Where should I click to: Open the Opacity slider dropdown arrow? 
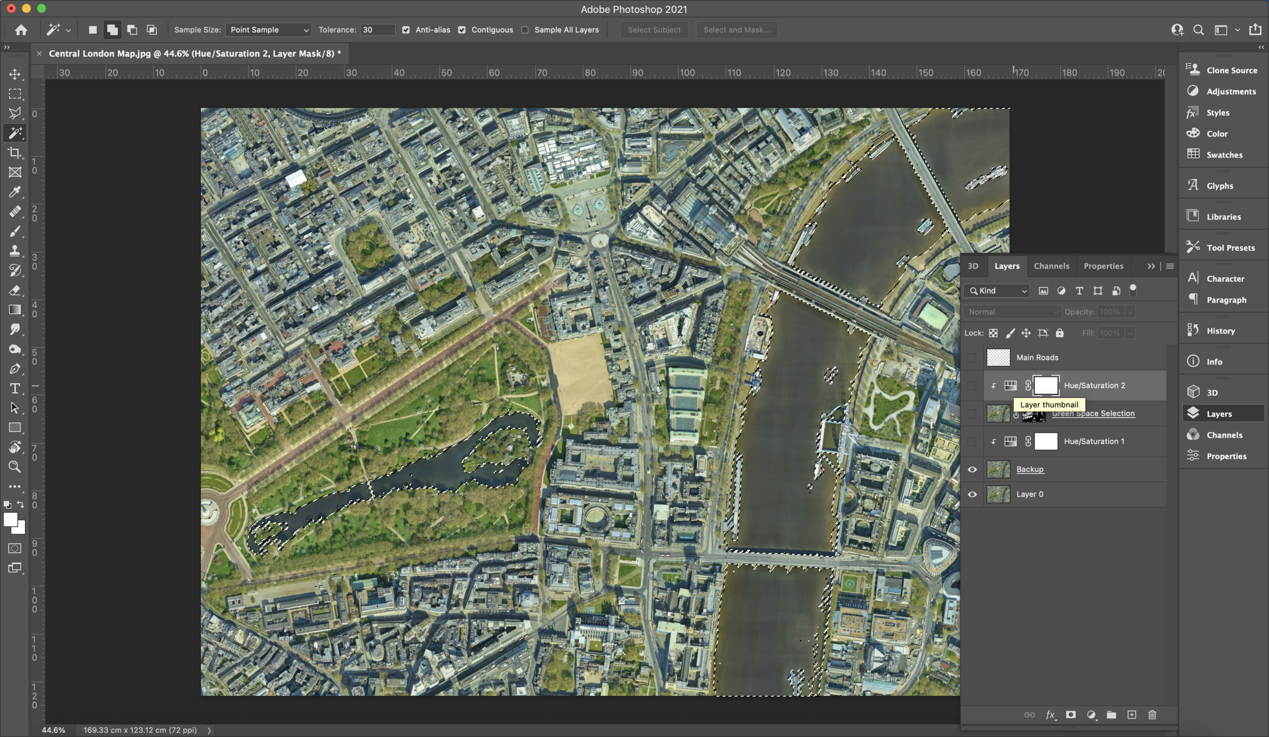point(1130,312)
